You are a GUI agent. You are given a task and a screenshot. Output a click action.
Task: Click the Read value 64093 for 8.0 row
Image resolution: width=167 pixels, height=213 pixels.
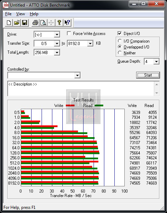click(151, 132)
